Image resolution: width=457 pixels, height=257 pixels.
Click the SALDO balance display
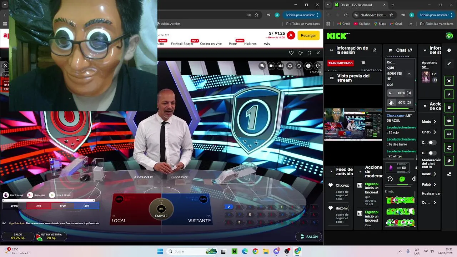pyautogui.click(x=18, y=236)
